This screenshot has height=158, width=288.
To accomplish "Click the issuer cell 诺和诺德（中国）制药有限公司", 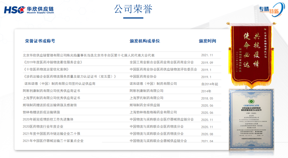I will (x=153, y=84).
